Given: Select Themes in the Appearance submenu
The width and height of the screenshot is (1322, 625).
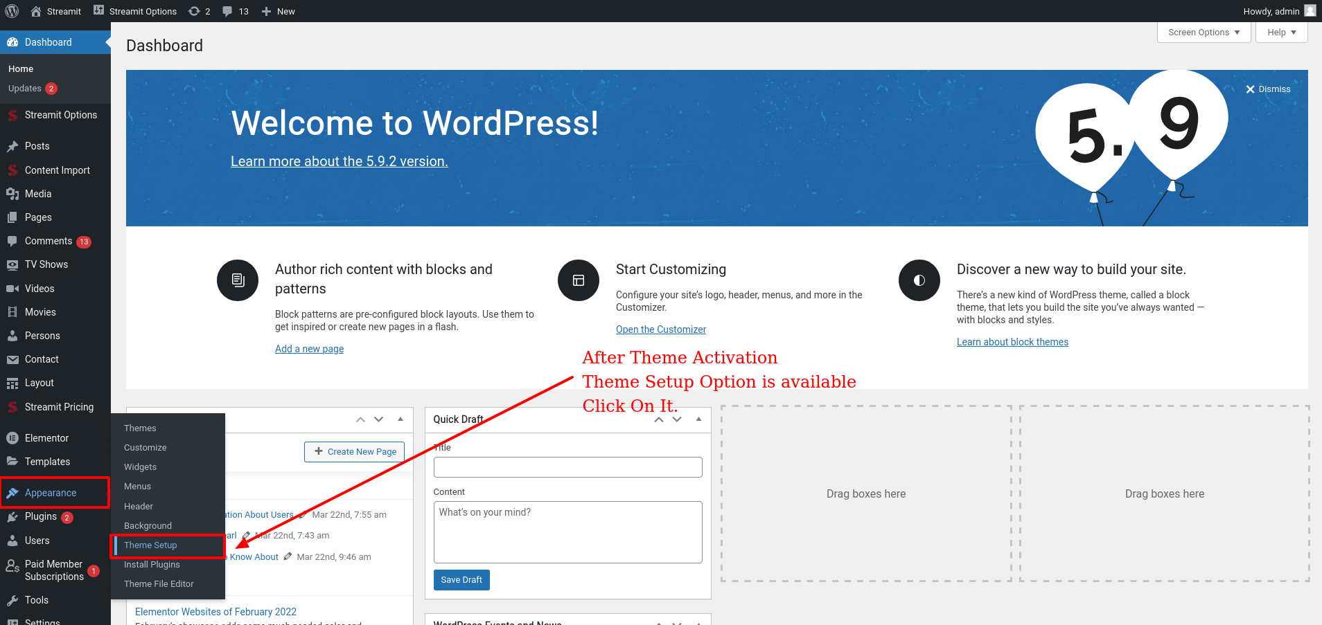Looking at the screenshot, I should [x=168, y=428].
